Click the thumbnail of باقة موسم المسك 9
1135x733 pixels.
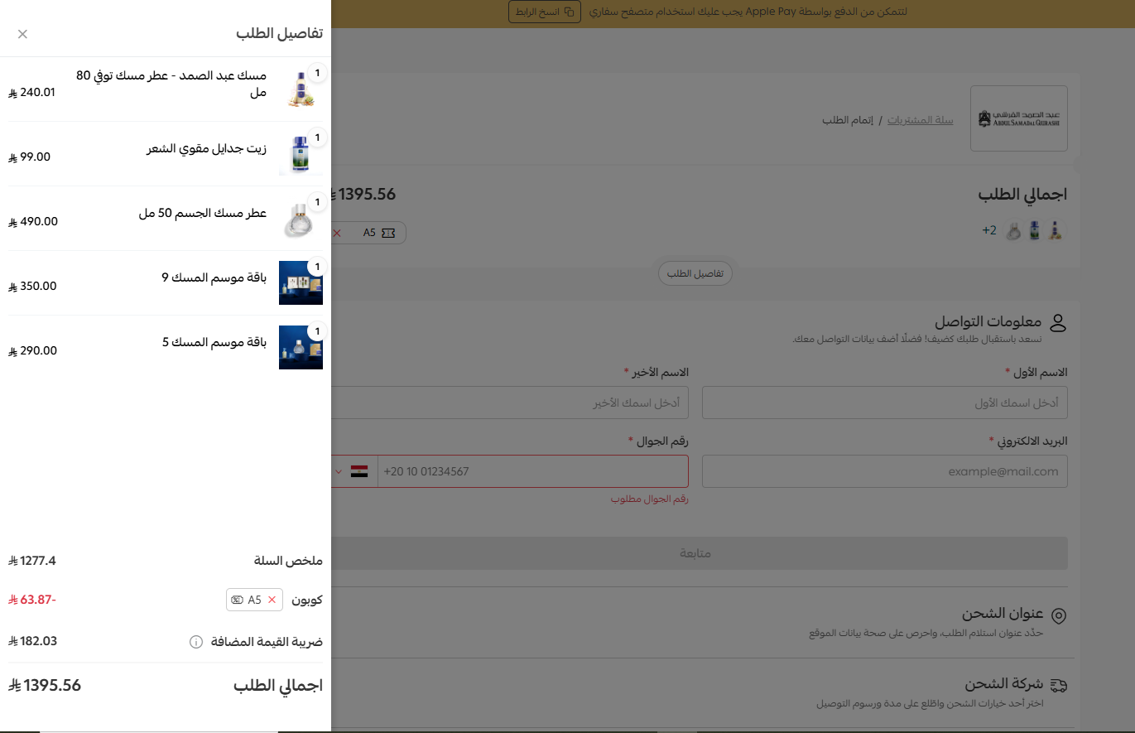point(301,282)
